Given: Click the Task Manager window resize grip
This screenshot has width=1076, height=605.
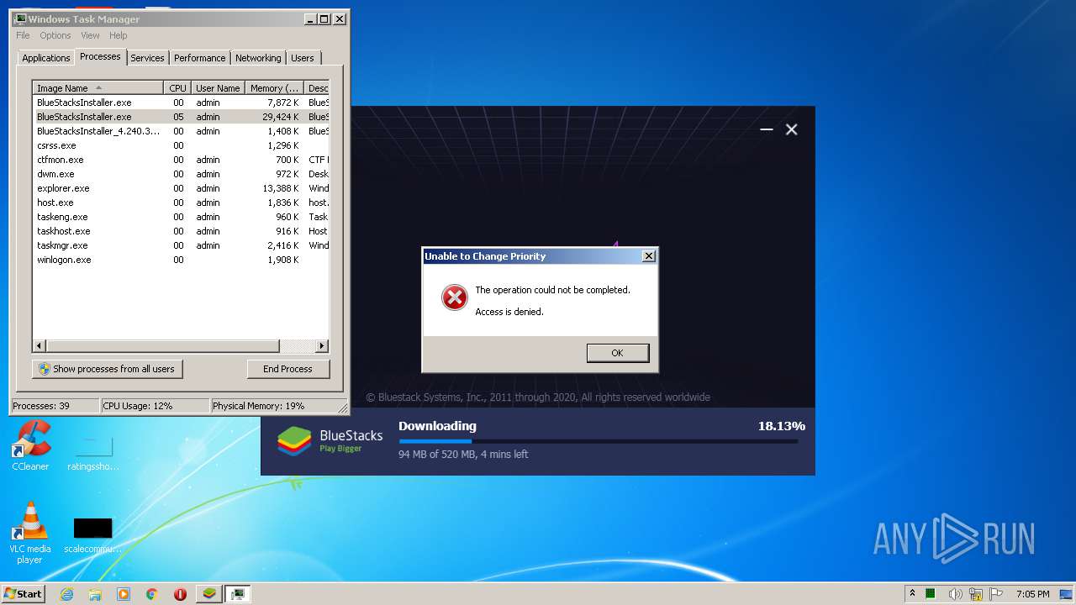Looking at the screenshot, I should [342, 408].
